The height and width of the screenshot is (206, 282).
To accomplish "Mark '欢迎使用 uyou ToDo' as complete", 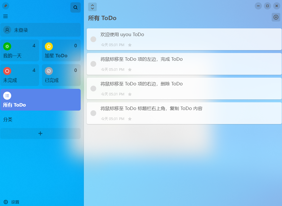I will tap(93, 39).
